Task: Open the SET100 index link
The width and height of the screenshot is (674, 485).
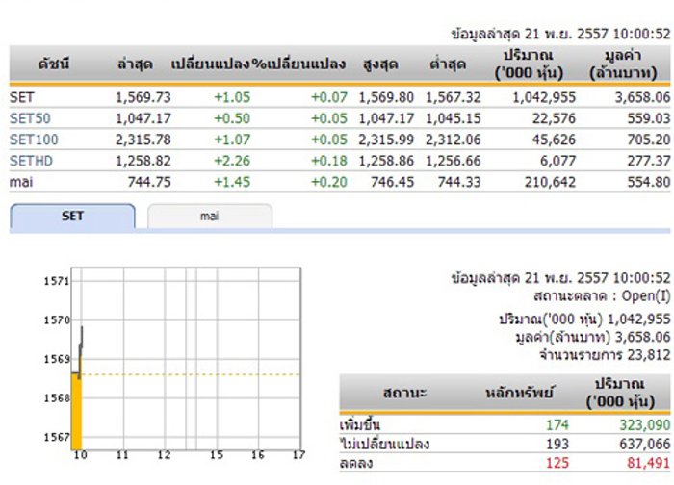Action: (x=34, y=140)
